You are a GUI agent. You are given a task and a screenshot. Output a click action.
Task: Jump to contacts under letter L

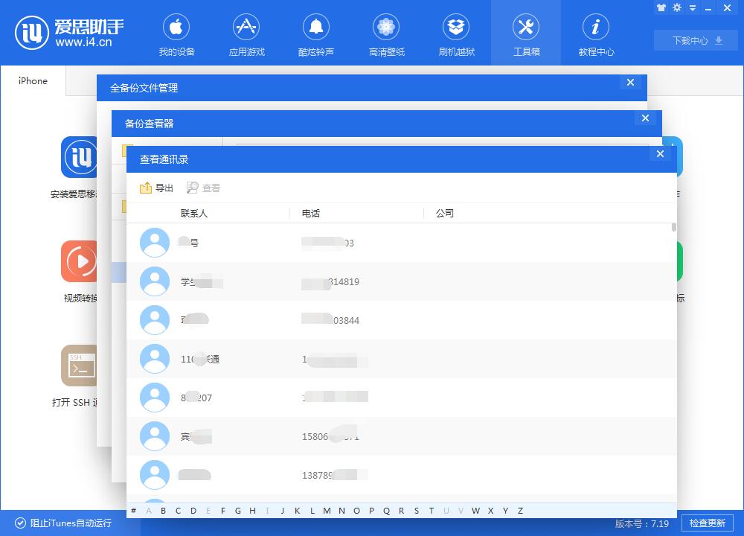pos(312,511)
